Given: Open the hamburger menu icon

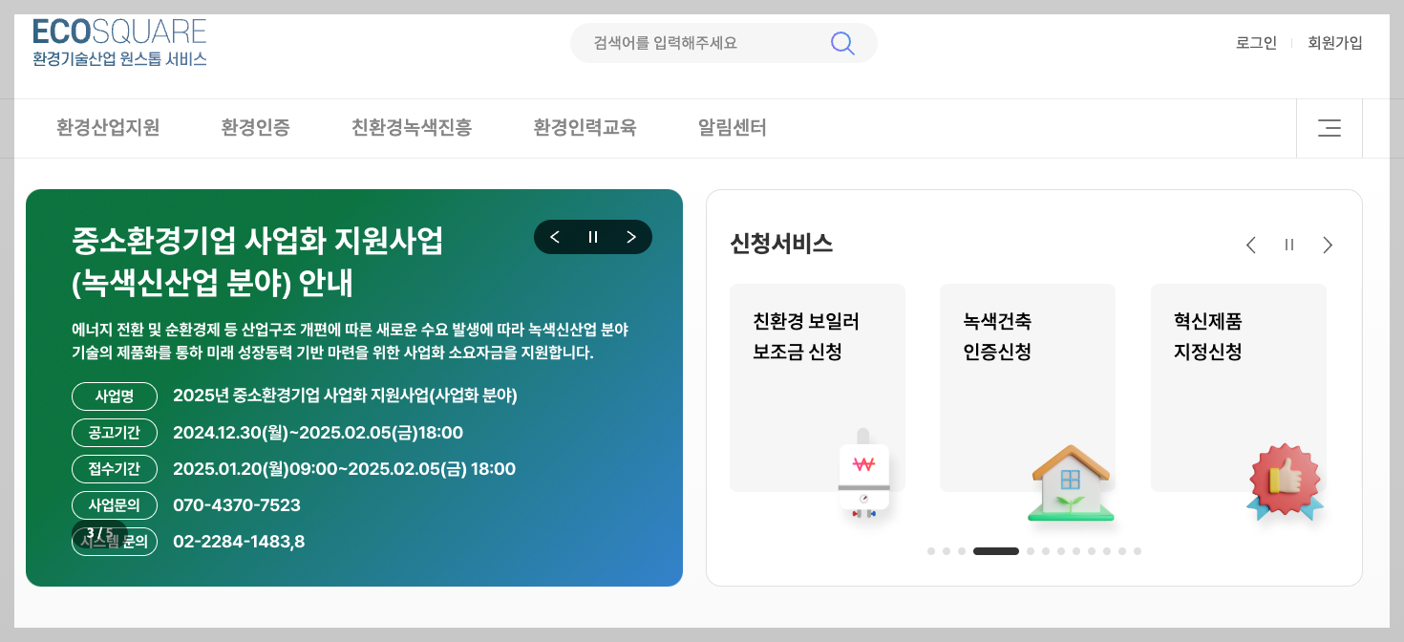Looking at the screenshot, I should [1329, 127].
